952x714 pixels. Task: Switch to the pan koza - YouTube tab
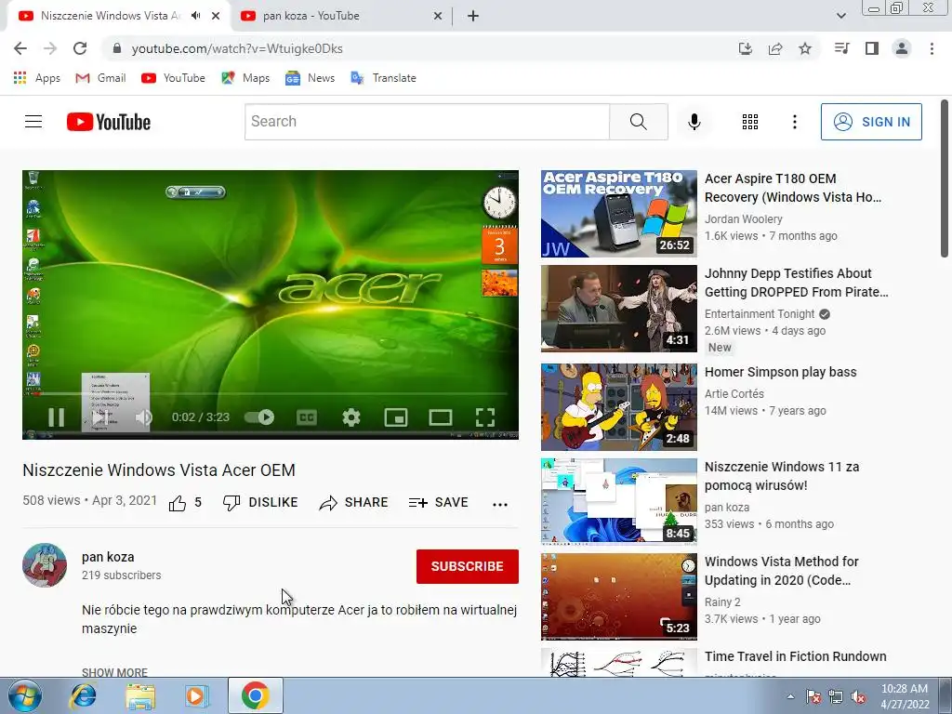[x=340, y=17]
